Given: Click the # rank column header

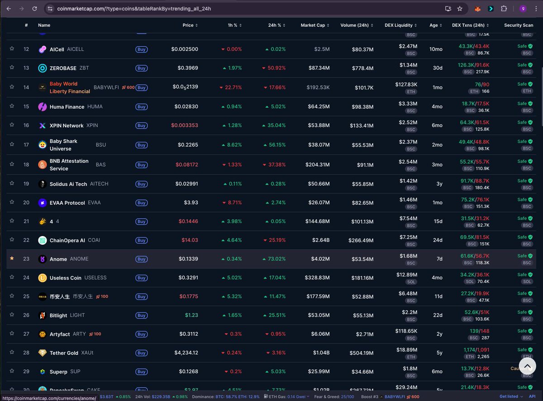Looking at the screenshot, I should (26, 25).
